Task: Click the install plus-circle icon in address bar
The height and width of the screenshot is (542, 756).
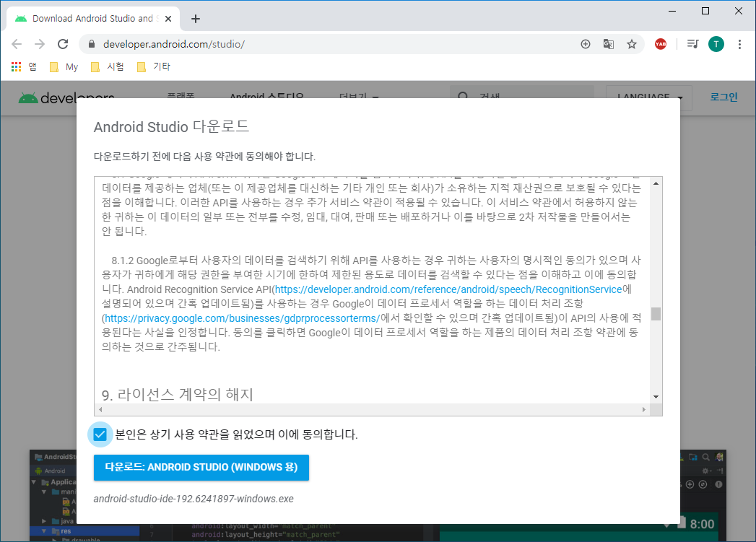Action: (x=586, y=44)
